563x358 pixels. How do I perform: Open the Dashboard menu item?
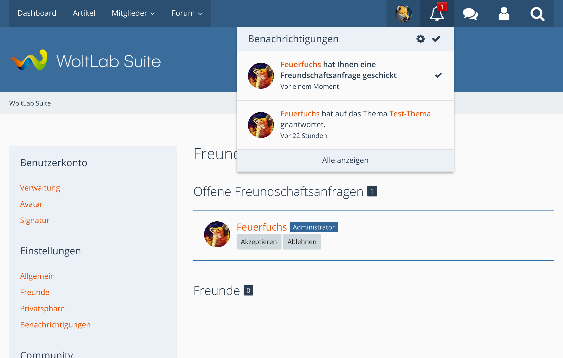click(x=37, y=13)
